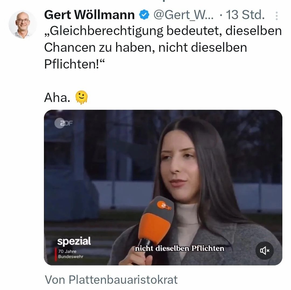Click the tweet's last line 'Pflichten!'

[74, 64]
